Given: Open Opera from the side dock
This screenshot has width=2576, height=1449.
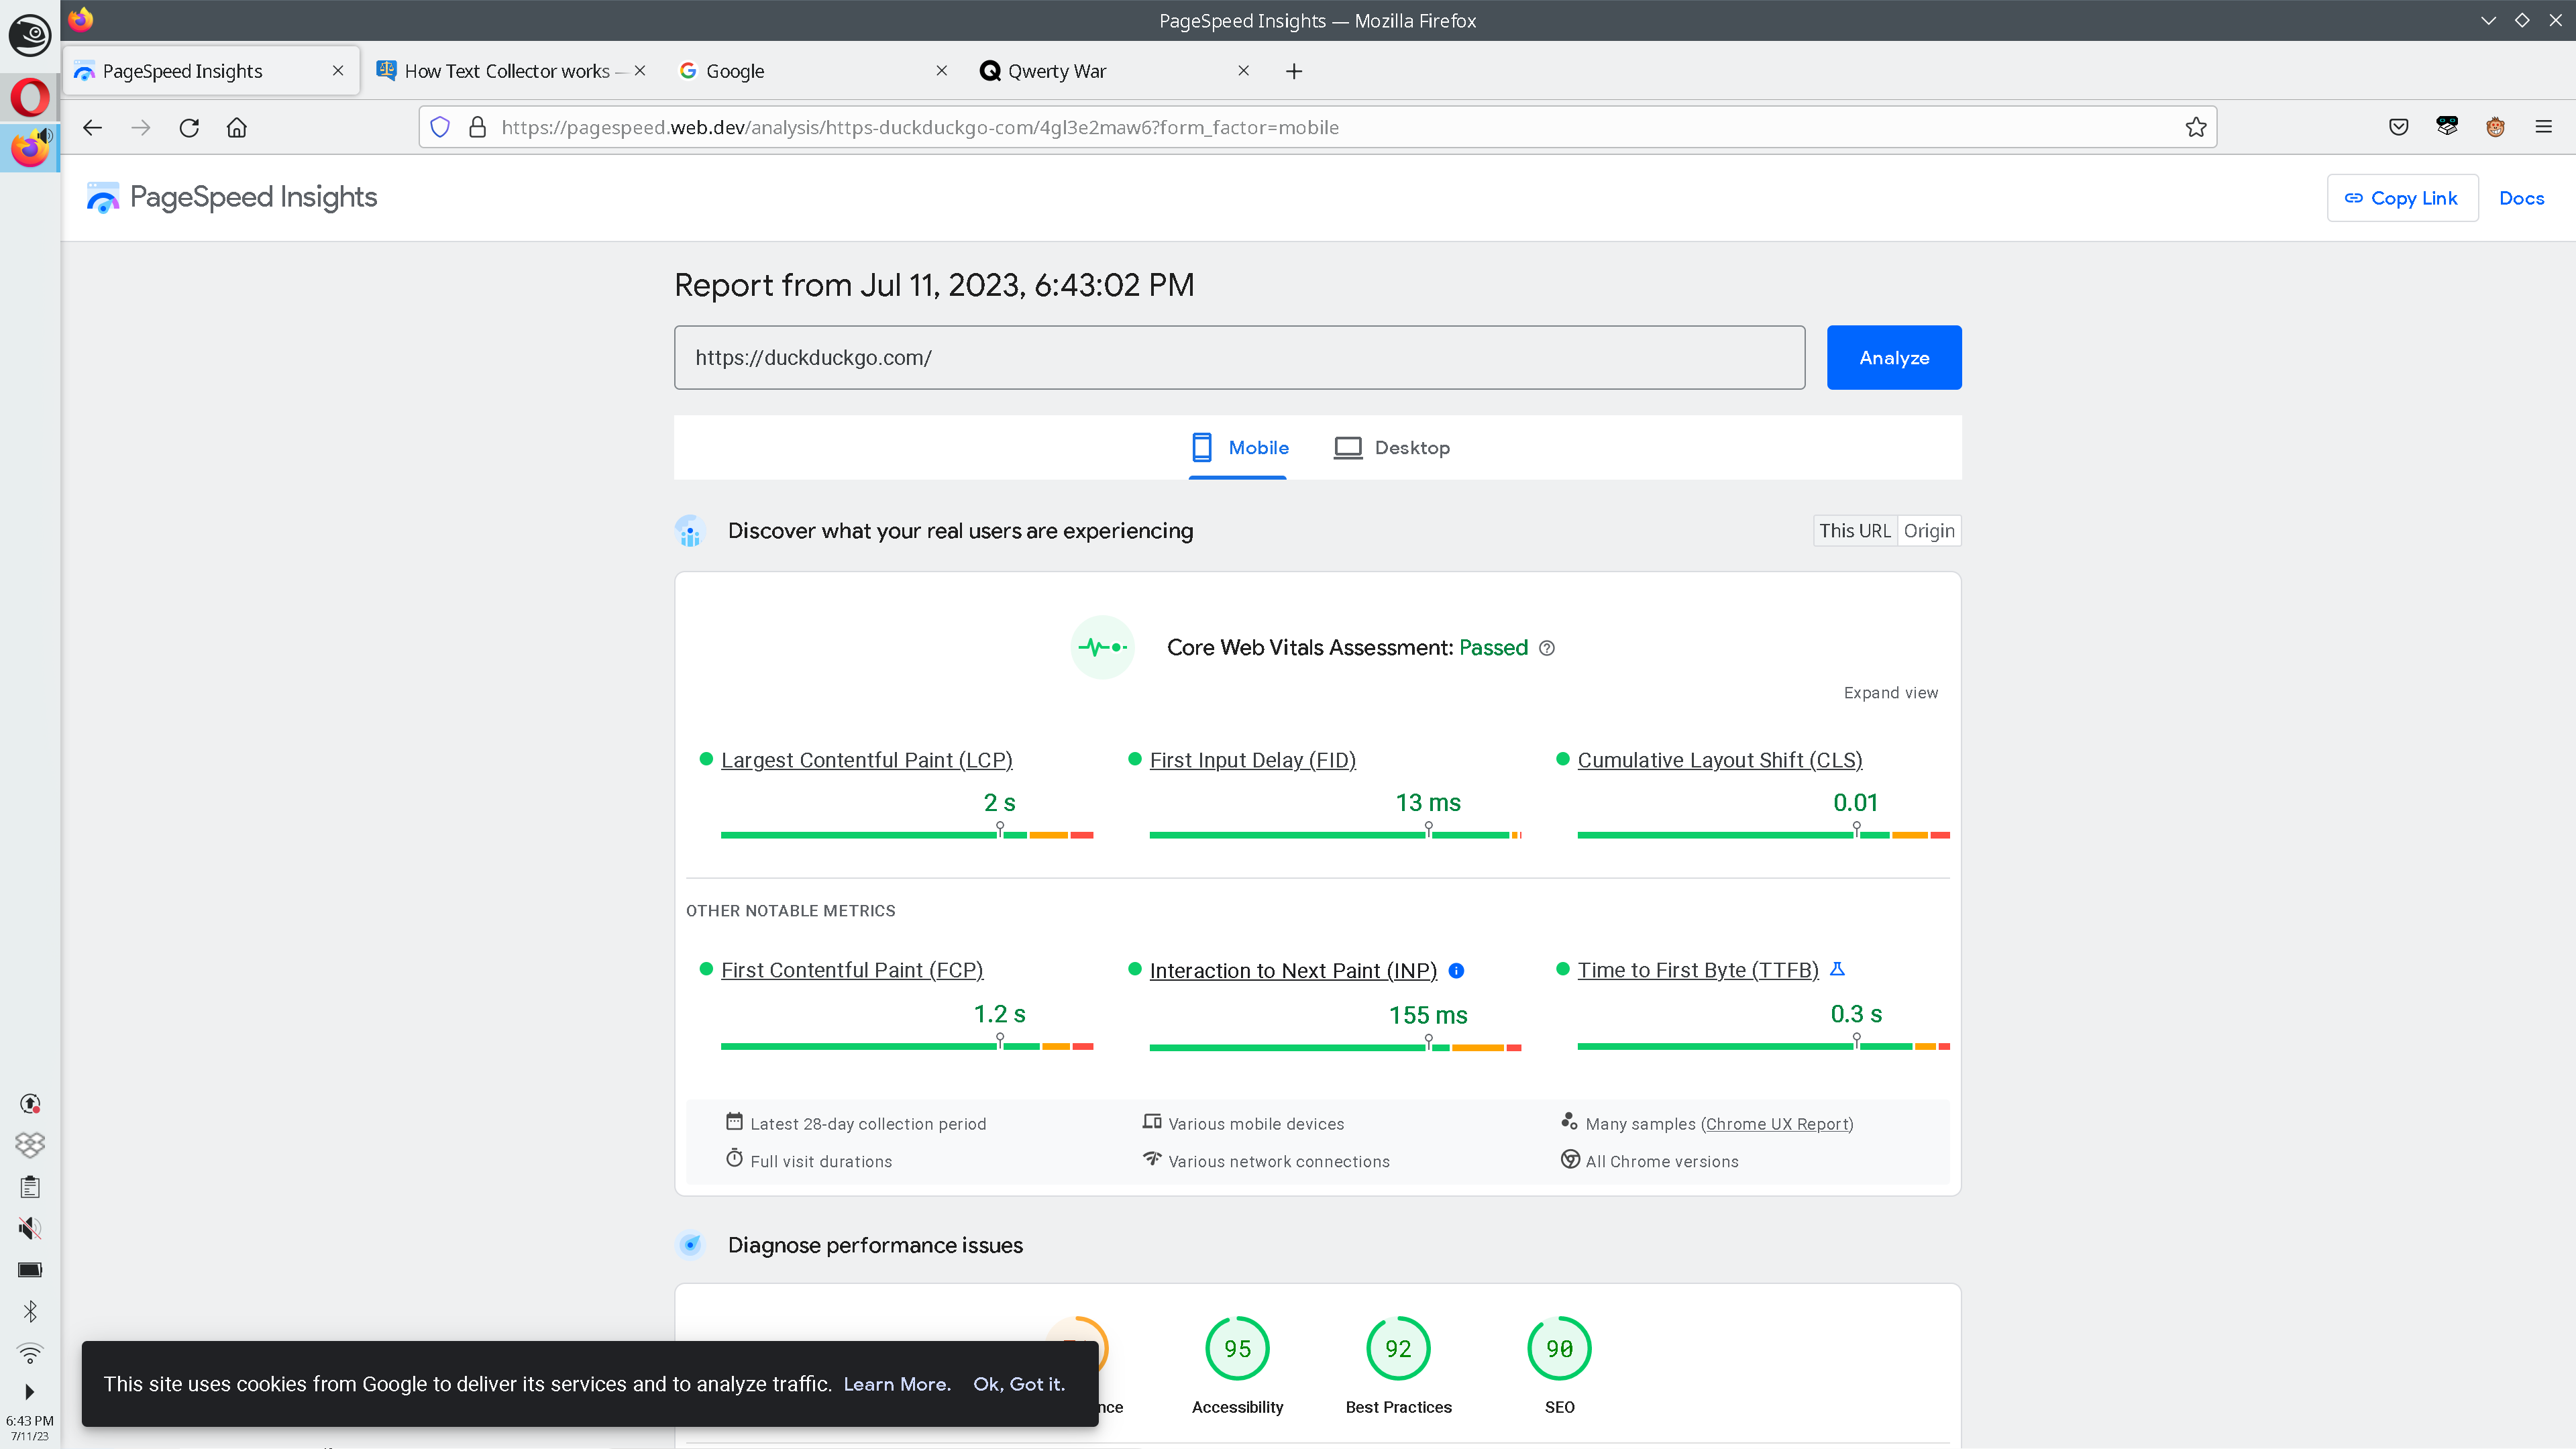Looking at the screenshot, I should click(x=29, y=97).
